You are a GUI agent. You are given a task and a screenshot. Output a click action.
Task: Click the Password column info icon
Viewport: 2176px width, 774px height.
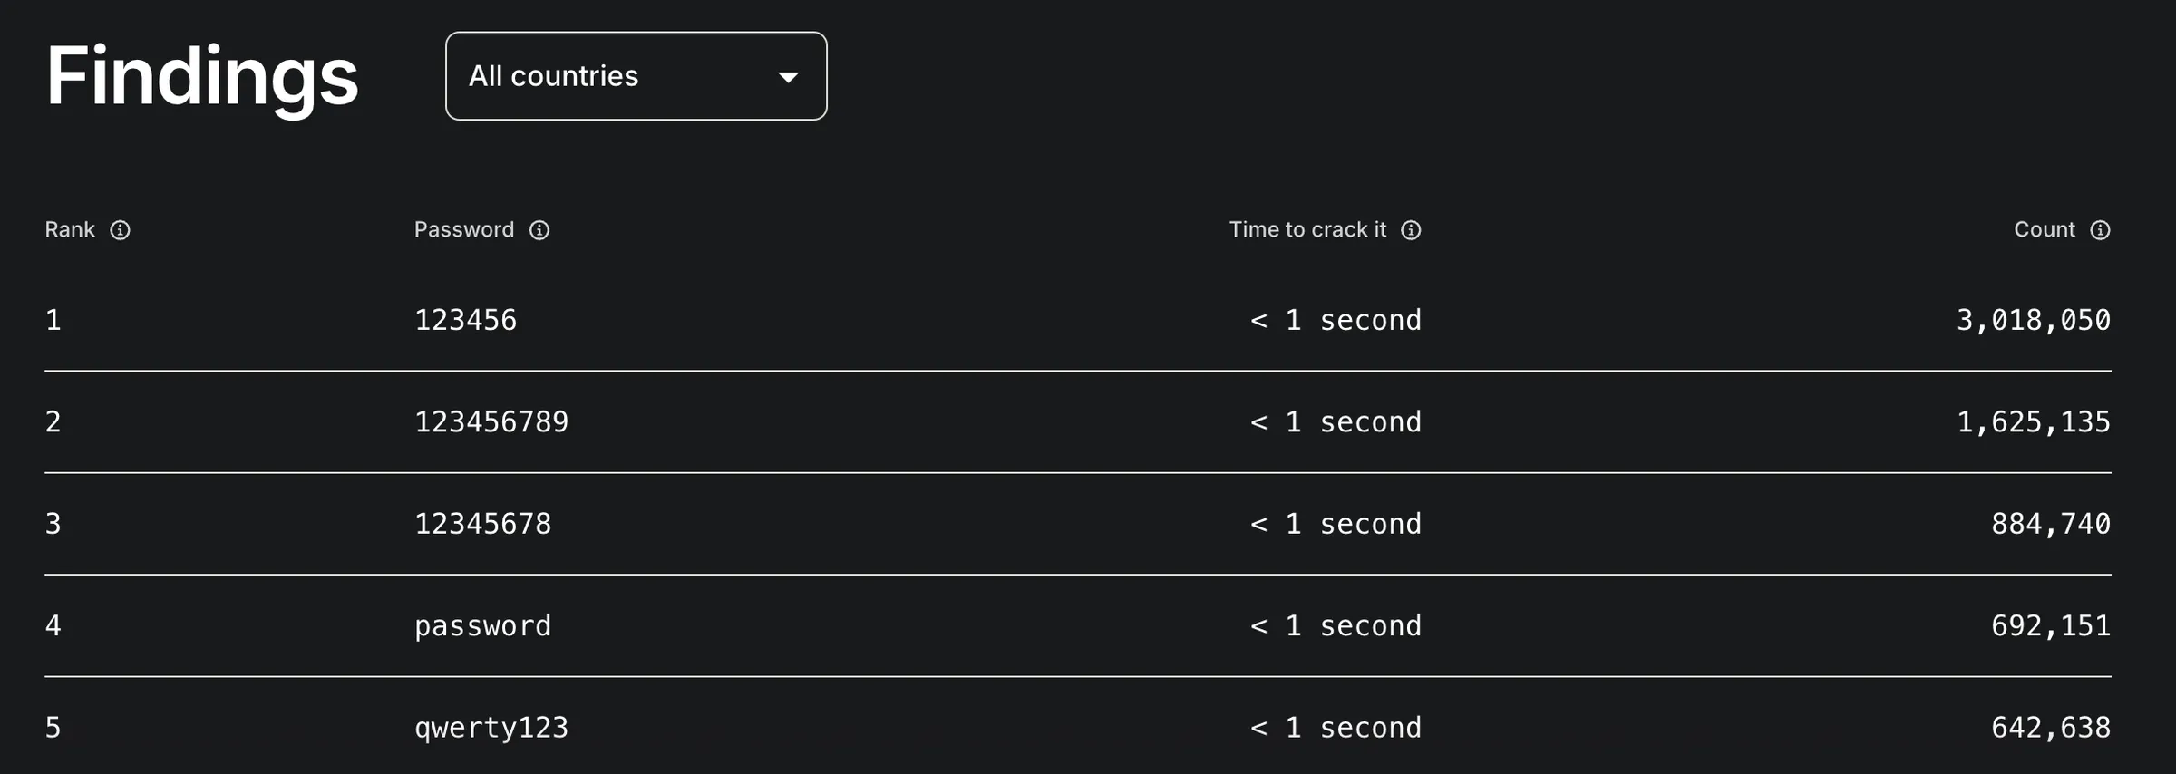pos(539,230)
